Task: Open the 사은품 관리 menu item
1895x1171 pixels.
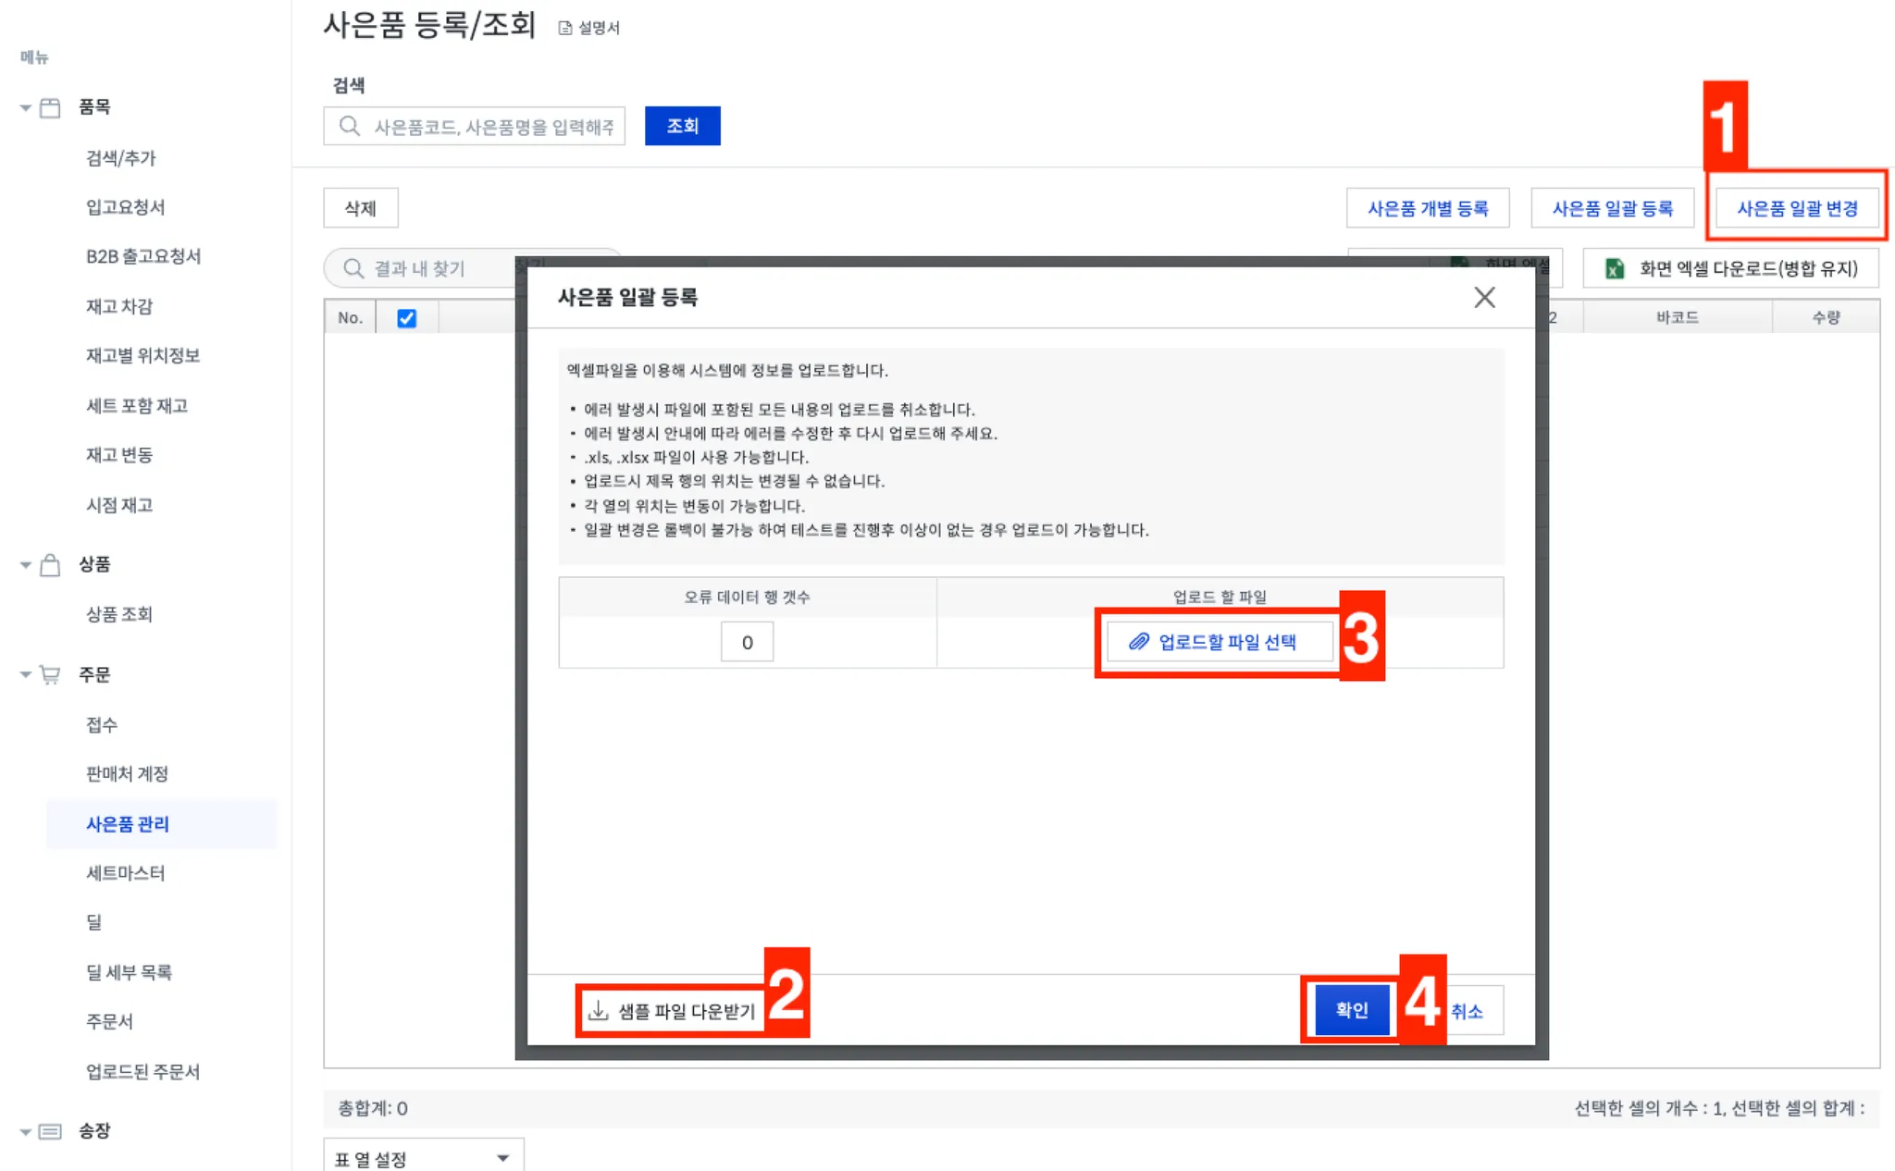Action: click(128, 824)
